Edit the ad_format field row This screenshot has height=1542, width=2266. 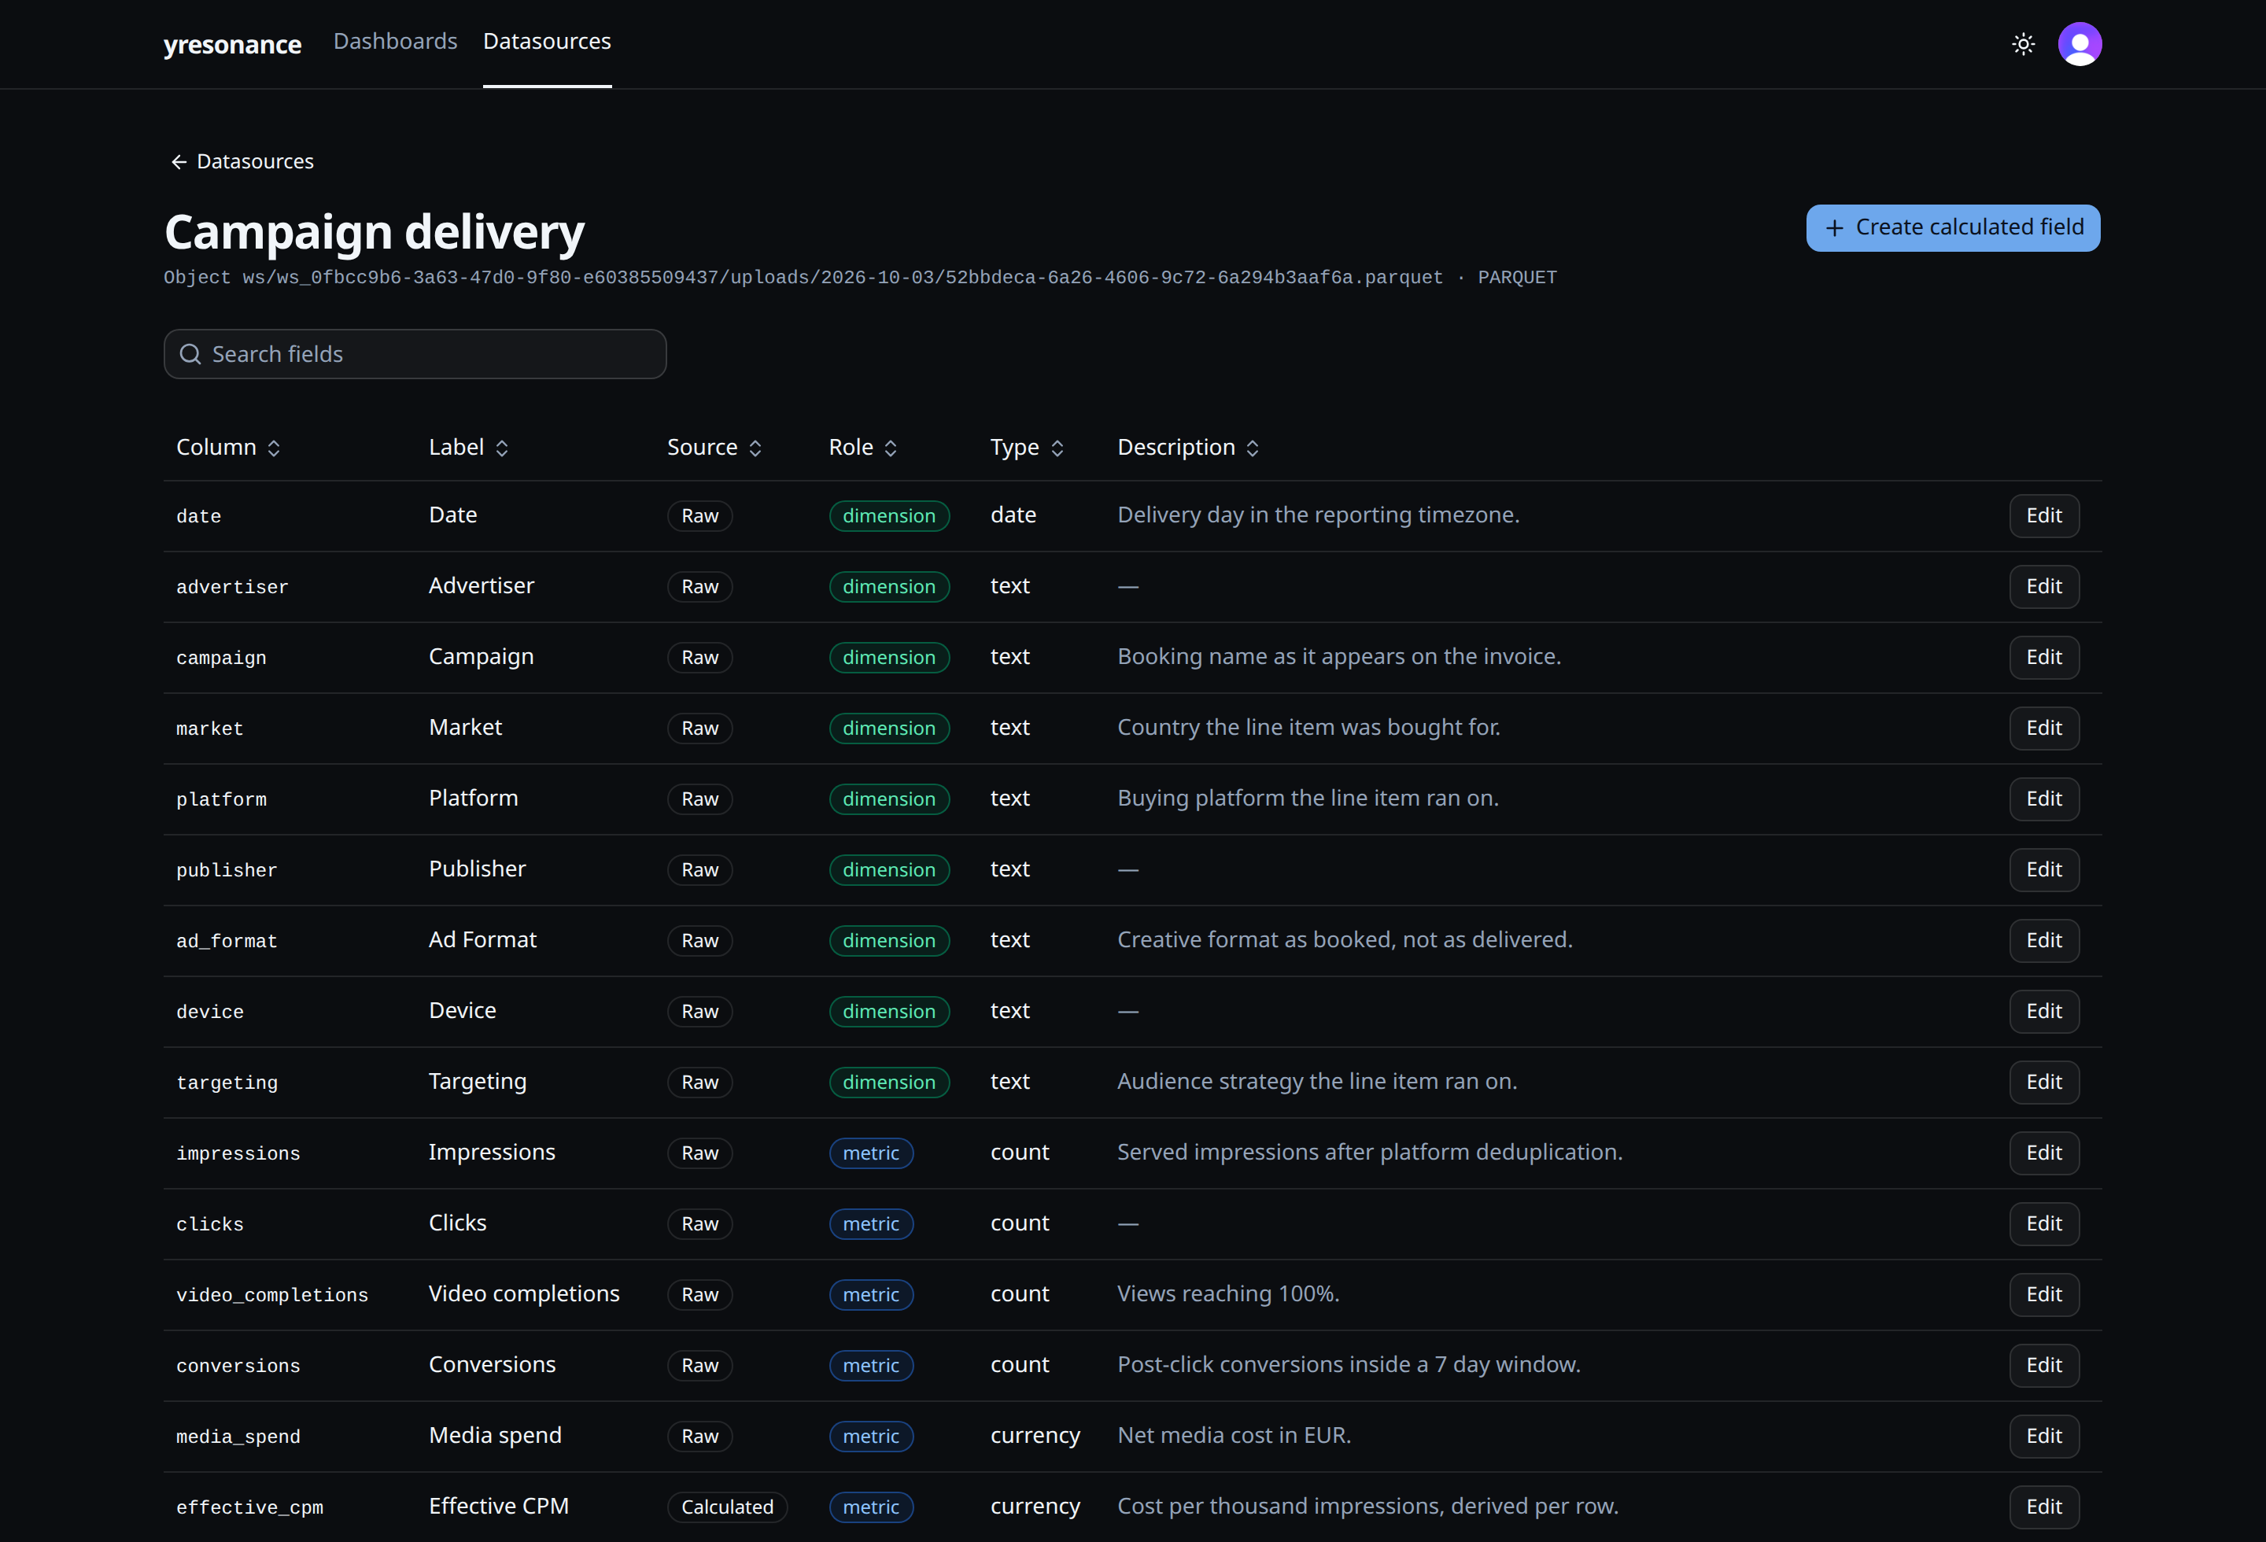[x=2043, y=941]
